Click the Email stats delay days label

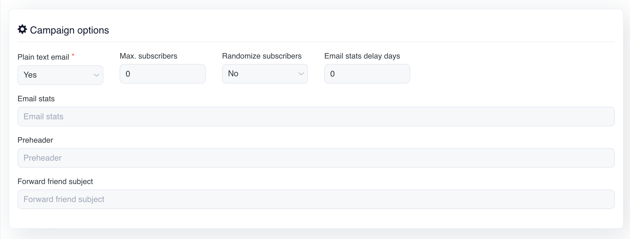pos(362,56)
